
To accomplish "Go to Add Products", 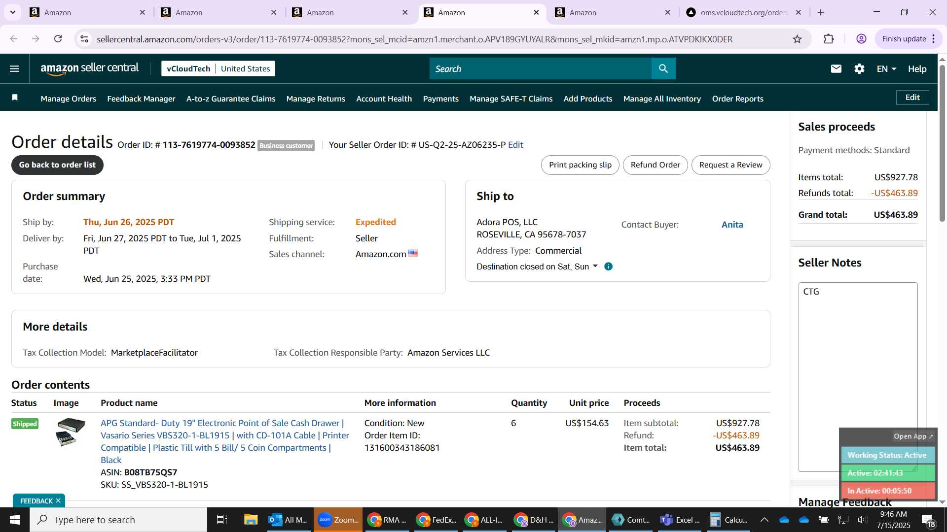I will point(588,99).
